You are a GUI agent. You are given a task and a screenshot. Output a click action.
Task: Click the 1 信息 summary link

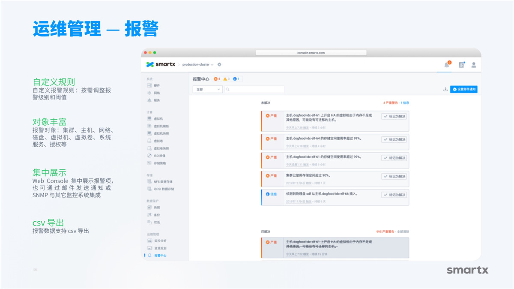(x=405, y=103)
